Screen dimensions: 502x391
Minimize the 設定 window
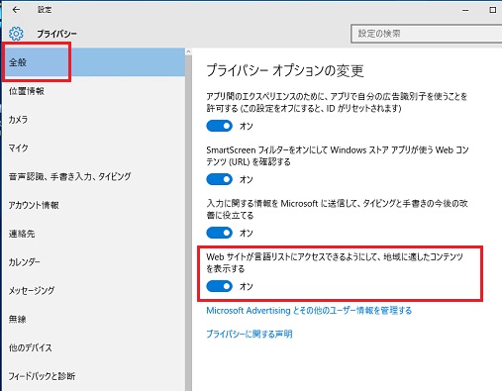point(465,10)
